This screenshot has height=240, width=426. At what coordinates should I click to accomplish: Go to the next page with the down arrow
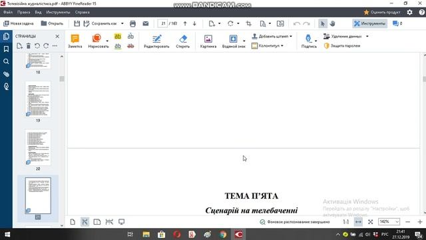click(x=194, y=23)
